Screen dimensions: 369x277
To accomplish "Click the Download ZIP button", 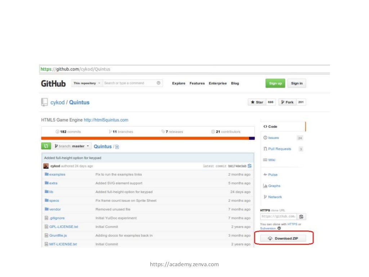I will click(283, 238).
